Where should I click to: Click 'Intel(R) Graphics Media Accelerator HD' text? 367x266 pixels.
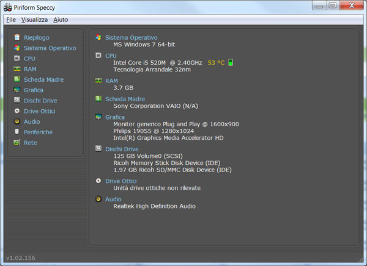(x=168, y=138)
